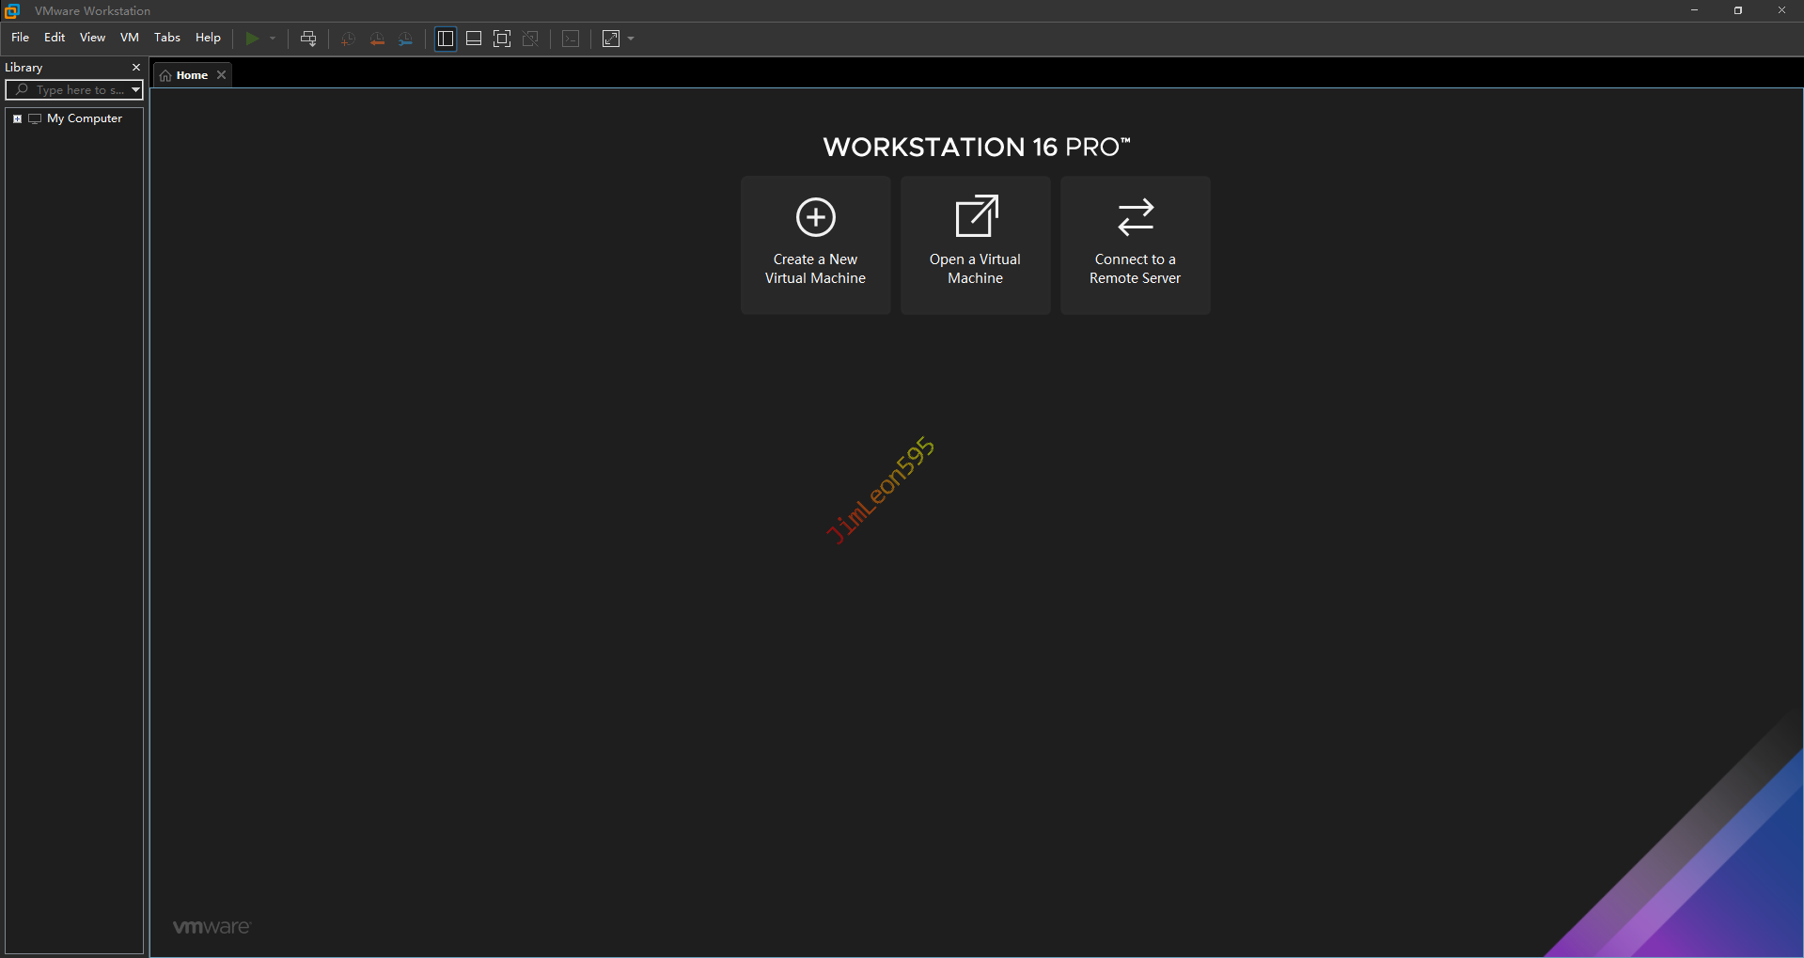Screen dimensions: 1804x958
Task: Click the Unity mode toolbar icon
Action: tap(530, 39)
